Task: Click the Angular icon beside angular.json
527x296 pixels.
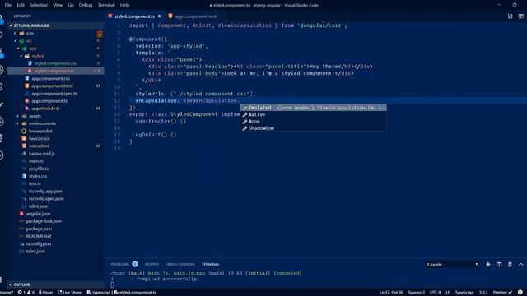Action: click(21, 214)
